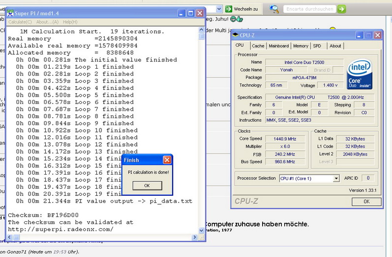This screenshot has width=392, height=257.
Task: Click the Super PI horizontal scroll left arrow
Action: (9, 237)
